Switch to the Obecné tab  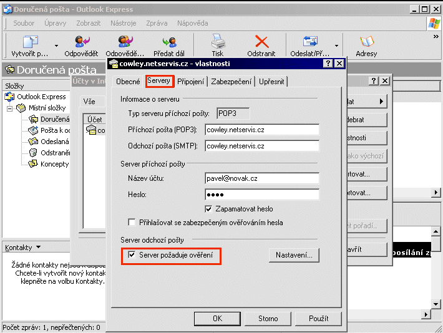click(x=128, y=82)
